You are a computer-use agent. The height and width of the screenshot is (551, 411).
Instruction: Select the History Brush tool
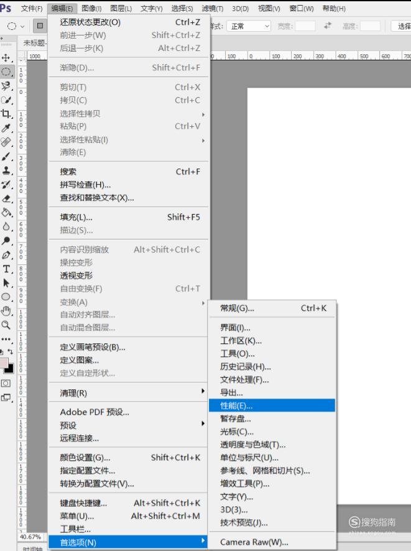point(6,185)
